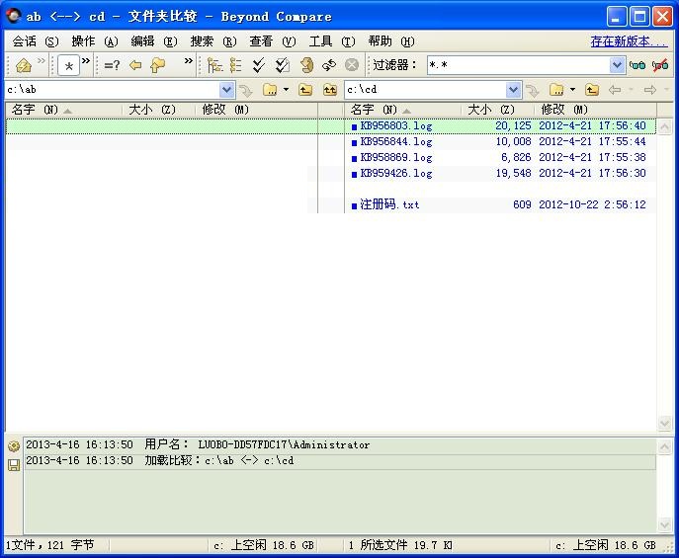Click the select all checkmark icon

click(x=259, y=65)
